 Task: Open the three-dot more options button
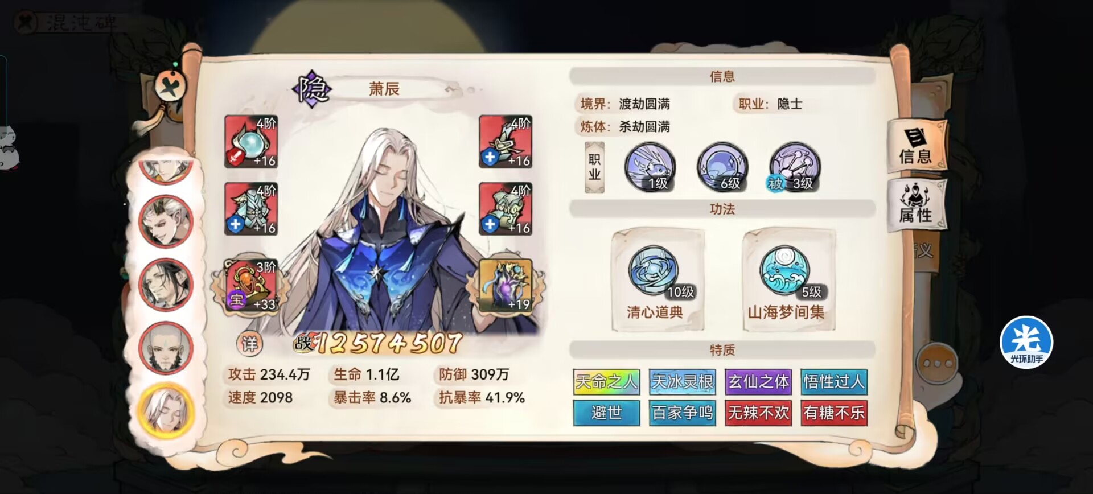point(937,363)
